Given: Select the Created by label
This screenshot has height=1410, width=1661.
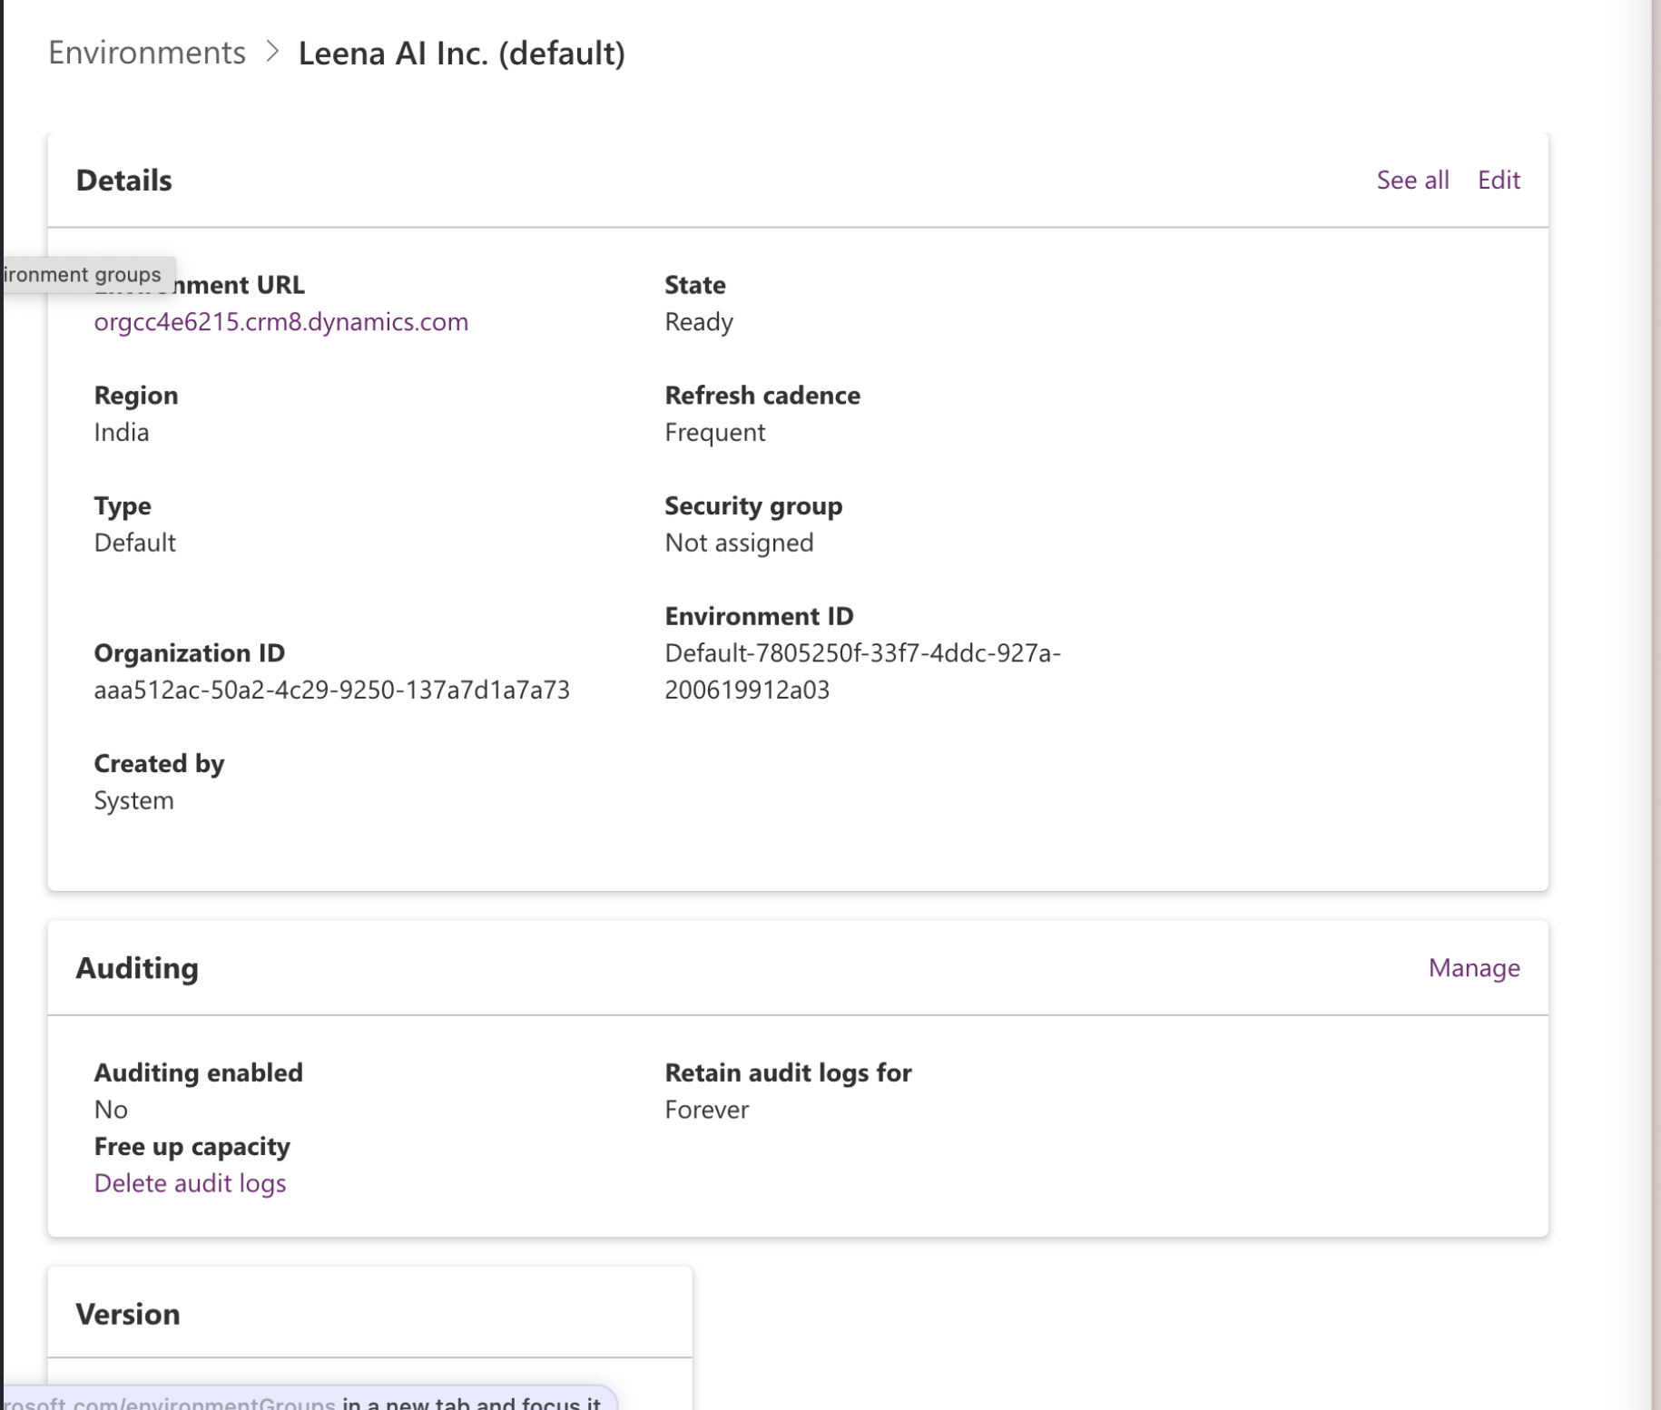Looking at the screenshot, I should [x=160, y=764].
